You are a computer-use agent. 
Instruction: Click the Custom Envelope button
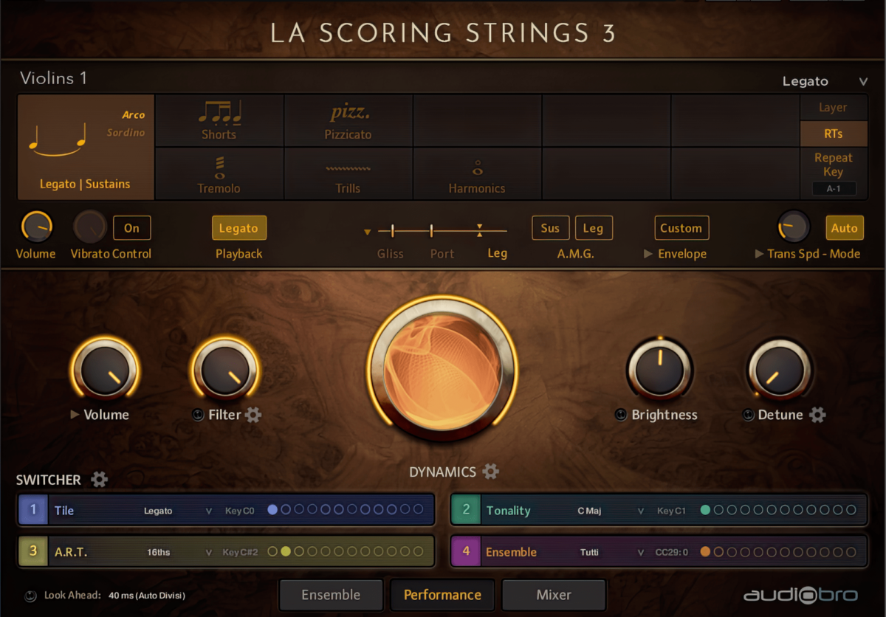coord(681,227)
